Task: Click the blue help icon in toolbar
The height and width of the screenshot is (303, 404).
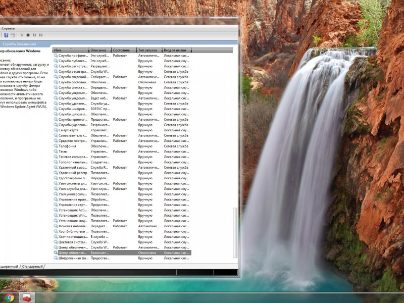Action: tap(6, 35)
